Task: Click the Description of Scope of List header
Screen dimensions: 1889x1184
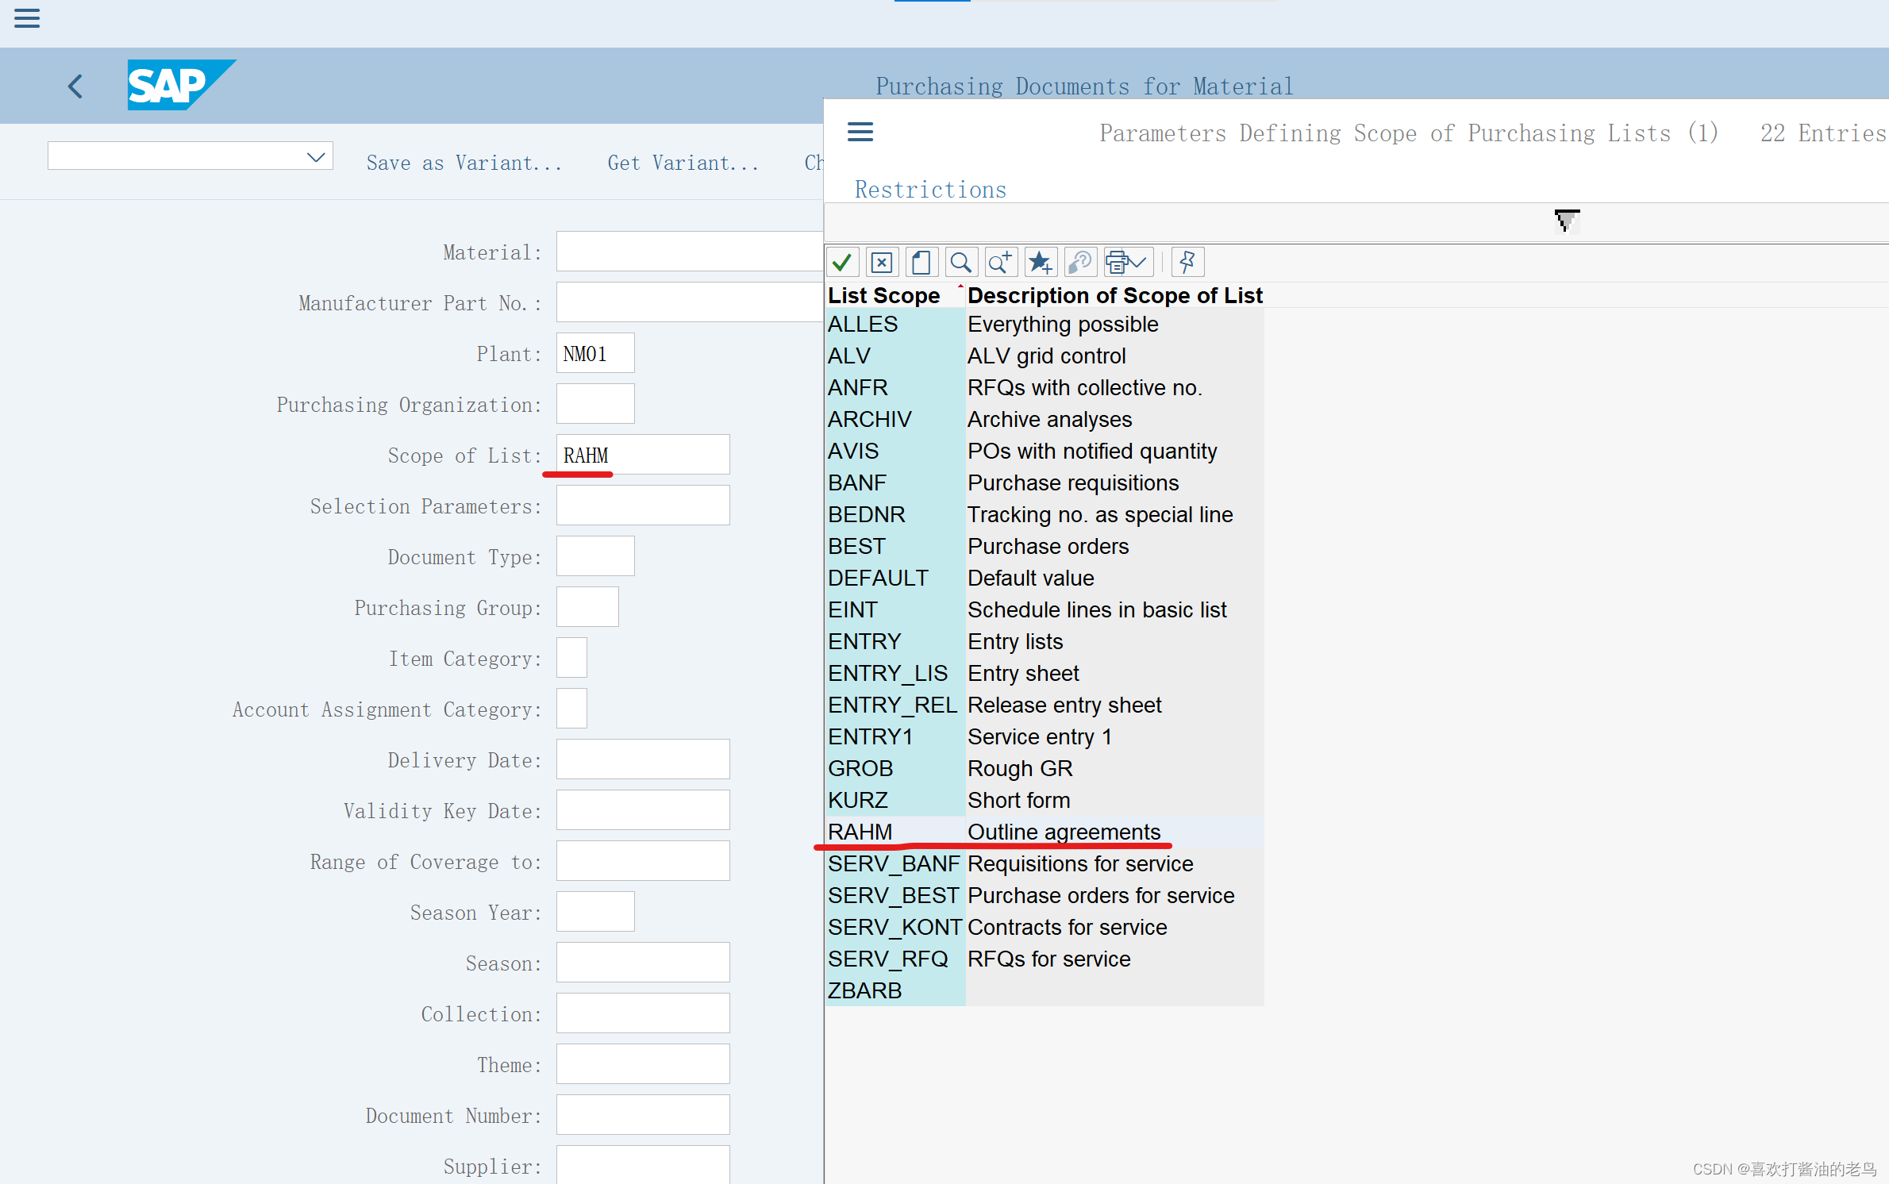Action: (x=1114, y=294)
